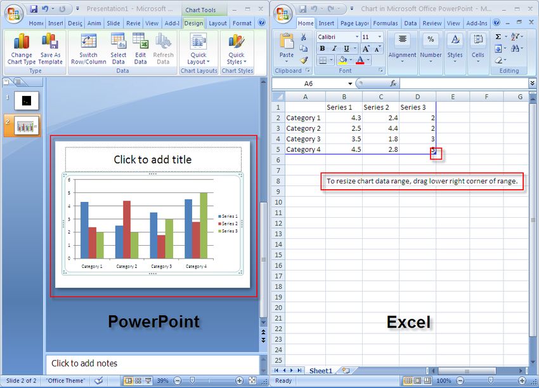Screen dimensions: 539x388
Task: Increase font size with Grow Font icon
Action: (366, 48)
